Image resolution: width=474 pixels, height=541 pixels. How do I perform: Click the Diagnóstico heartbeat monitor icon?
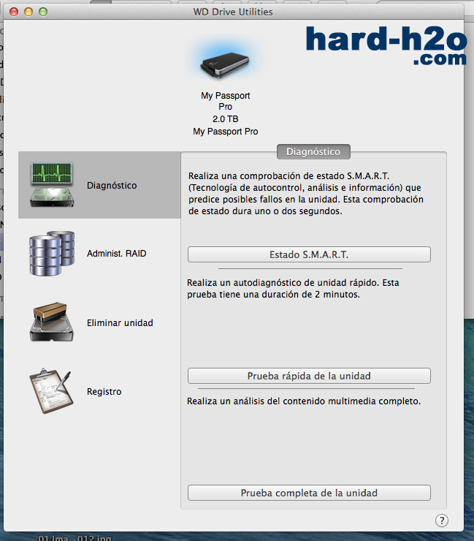(x=52, y=184)
